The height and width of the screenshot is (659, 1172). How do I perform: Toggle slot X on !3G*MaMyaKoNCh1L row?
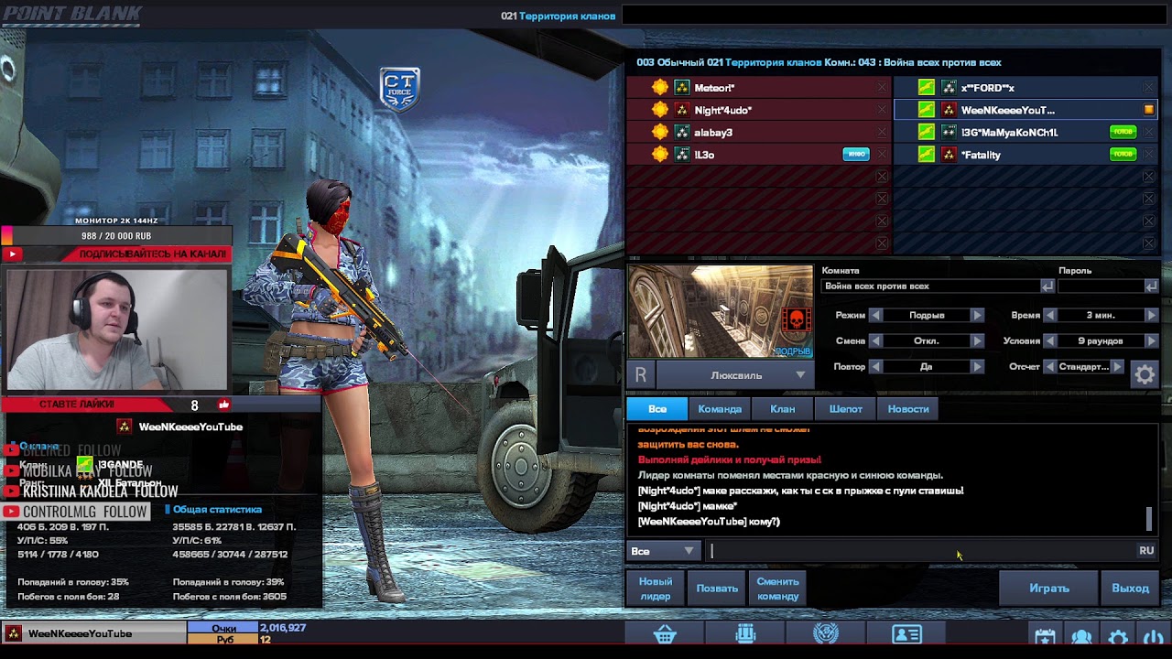[x=1148, y=133]
